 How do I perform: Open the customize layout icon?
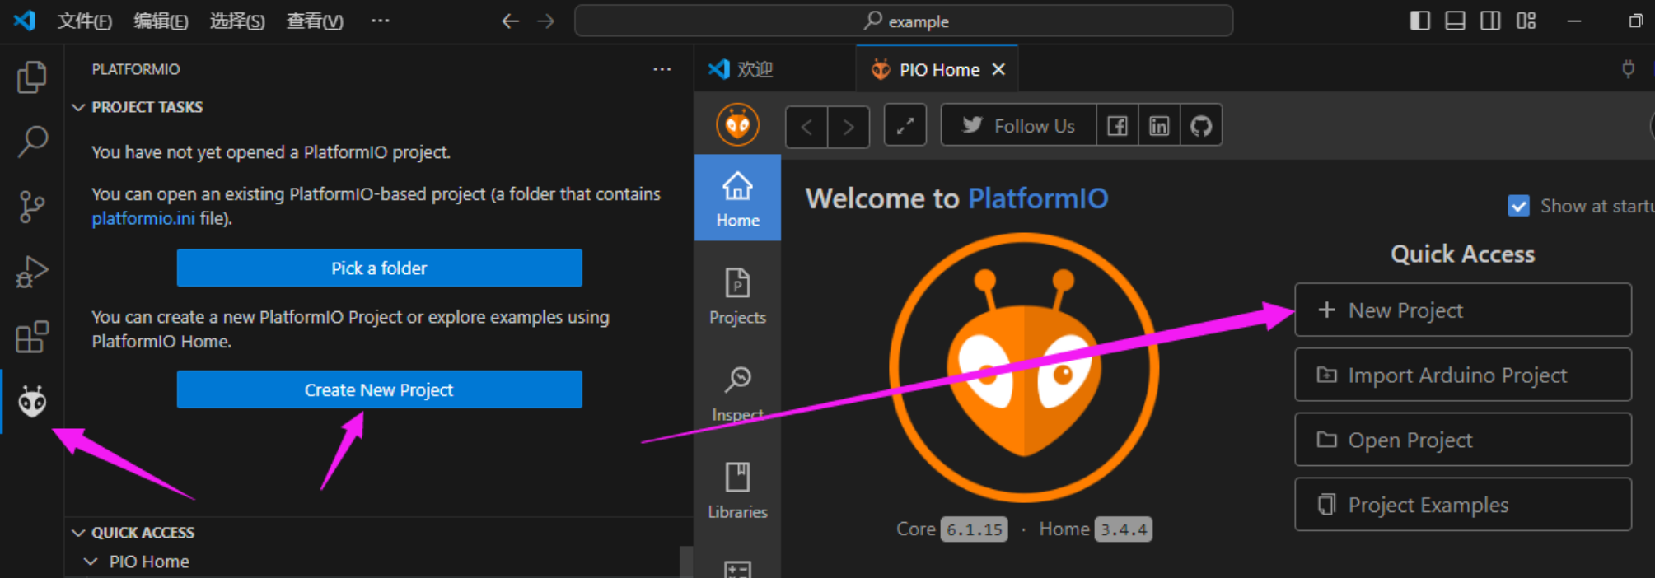pyautogui.click(x=1526, y=21)
